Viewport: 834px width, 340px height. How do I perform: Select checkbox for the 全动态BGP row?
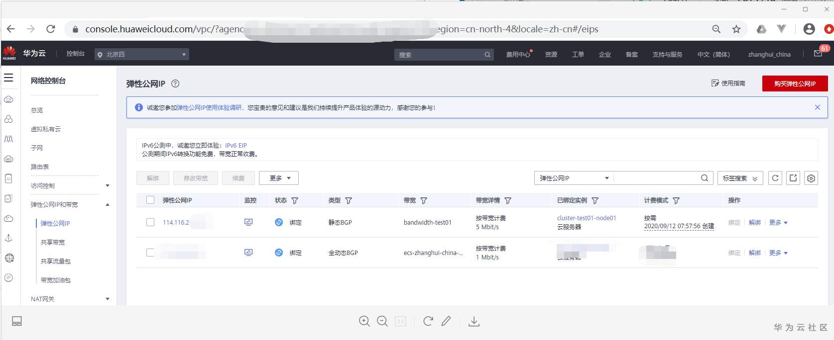(x=150, y=253)
